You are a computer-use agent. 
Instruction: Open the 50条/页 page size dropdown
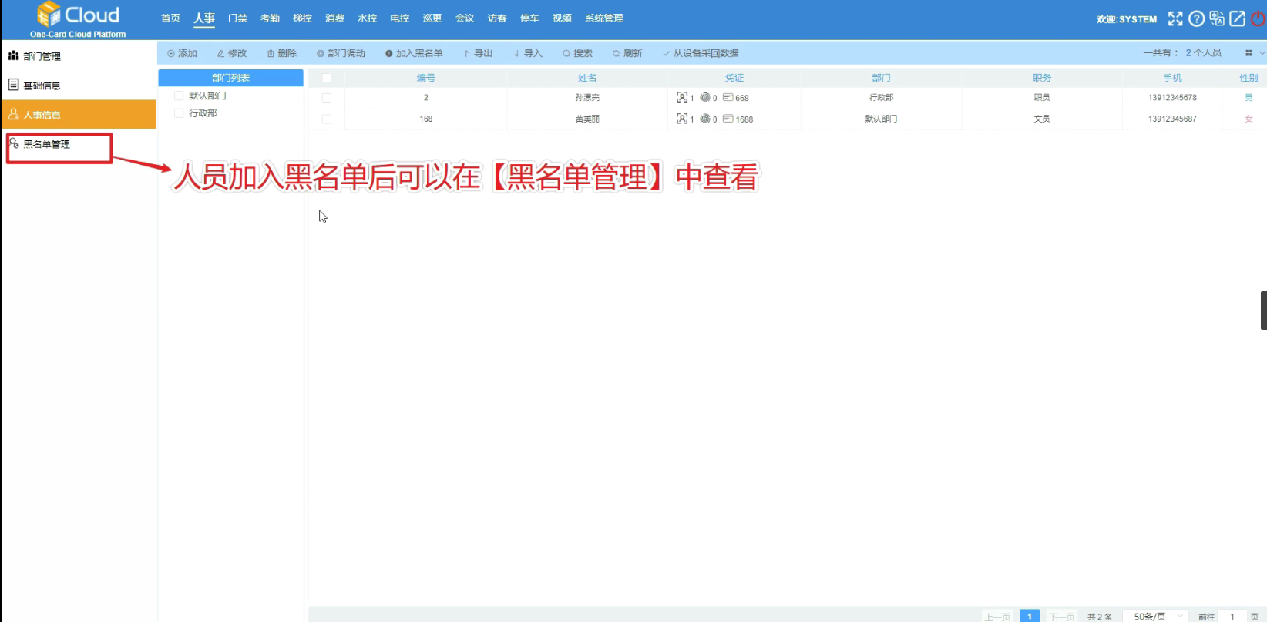click(1158, 616)
